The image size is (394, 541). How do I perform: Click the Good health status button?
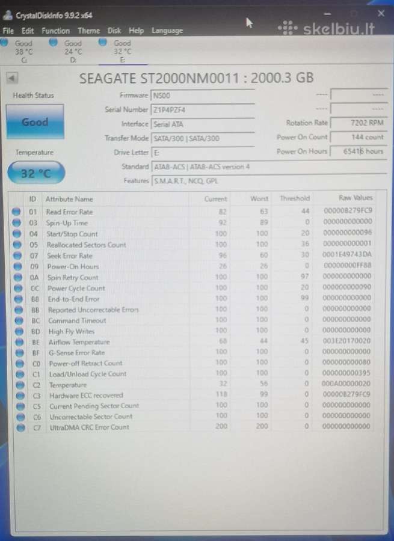[35, 122]
